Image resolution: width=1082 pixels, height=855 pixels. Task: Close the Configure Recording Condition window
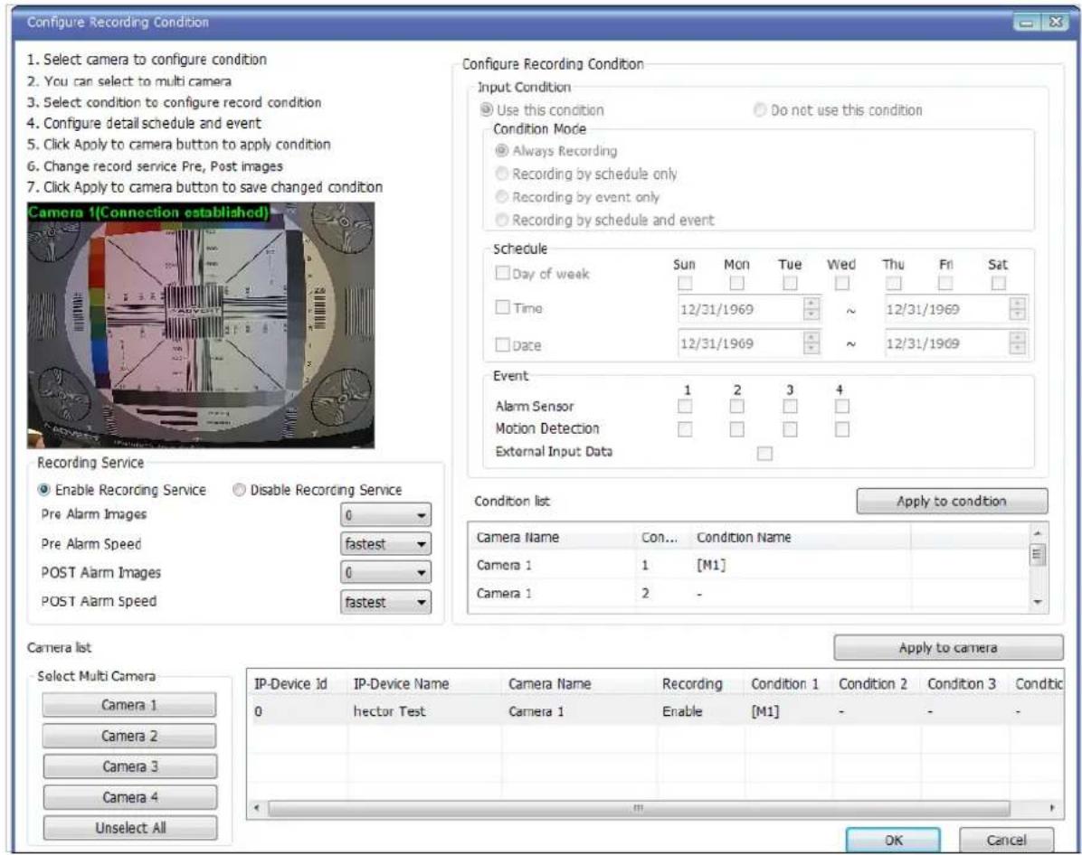1056,23
